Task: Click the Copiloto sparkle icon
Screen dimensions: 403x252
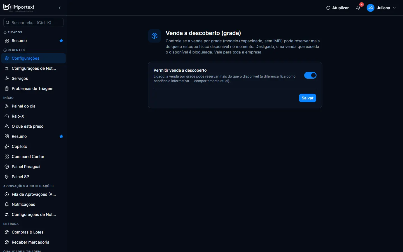Action: [7, 146]
